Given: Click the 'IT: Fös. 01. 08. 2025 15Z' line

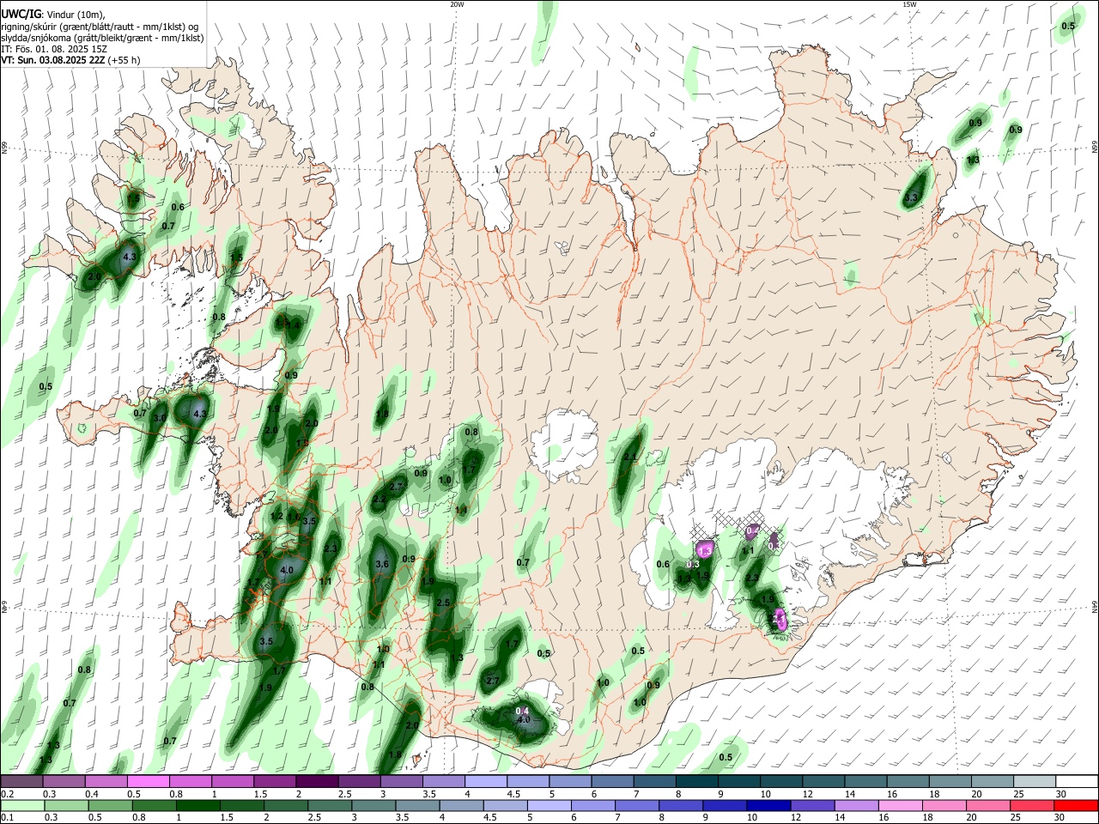Looking at the screenshot, I should click(54, 49).
